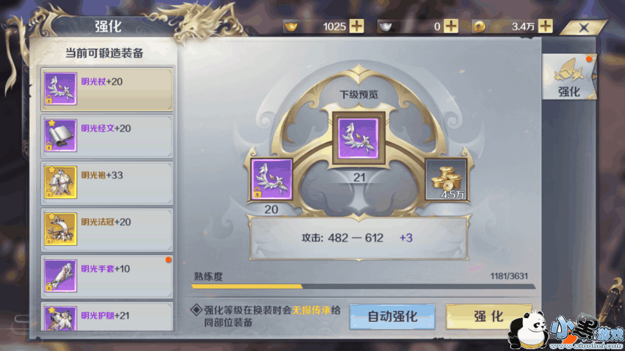Click the yellow 强化 enhance button
Image resolution: width=625 pixels, height=351 pixels.
click(x=489, y=316)
